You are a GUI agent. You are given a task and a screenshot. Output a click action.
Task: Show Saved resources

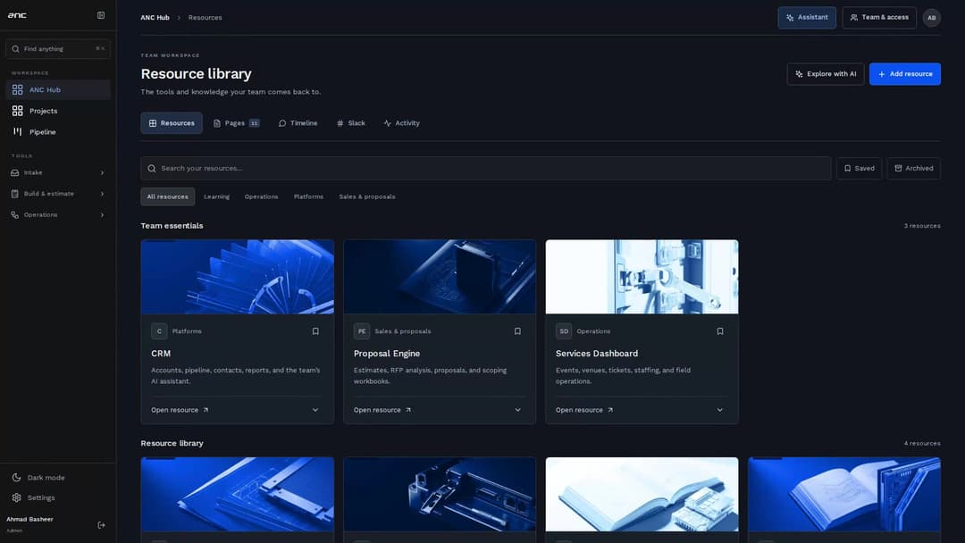tap(859, 168)
